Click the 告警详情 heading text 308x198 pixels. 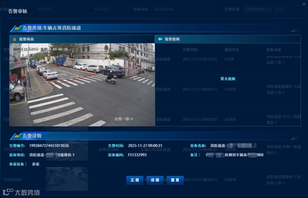pos(32,136)
